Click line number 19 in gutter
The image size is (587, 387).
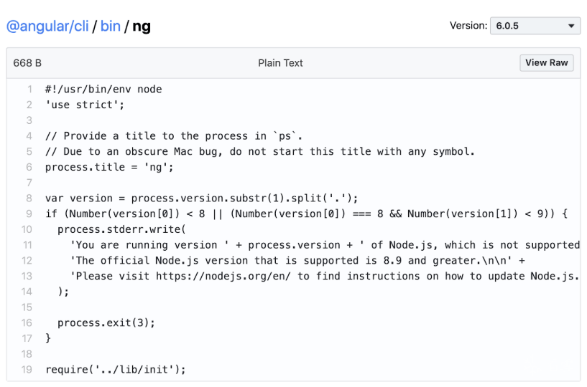27,369
